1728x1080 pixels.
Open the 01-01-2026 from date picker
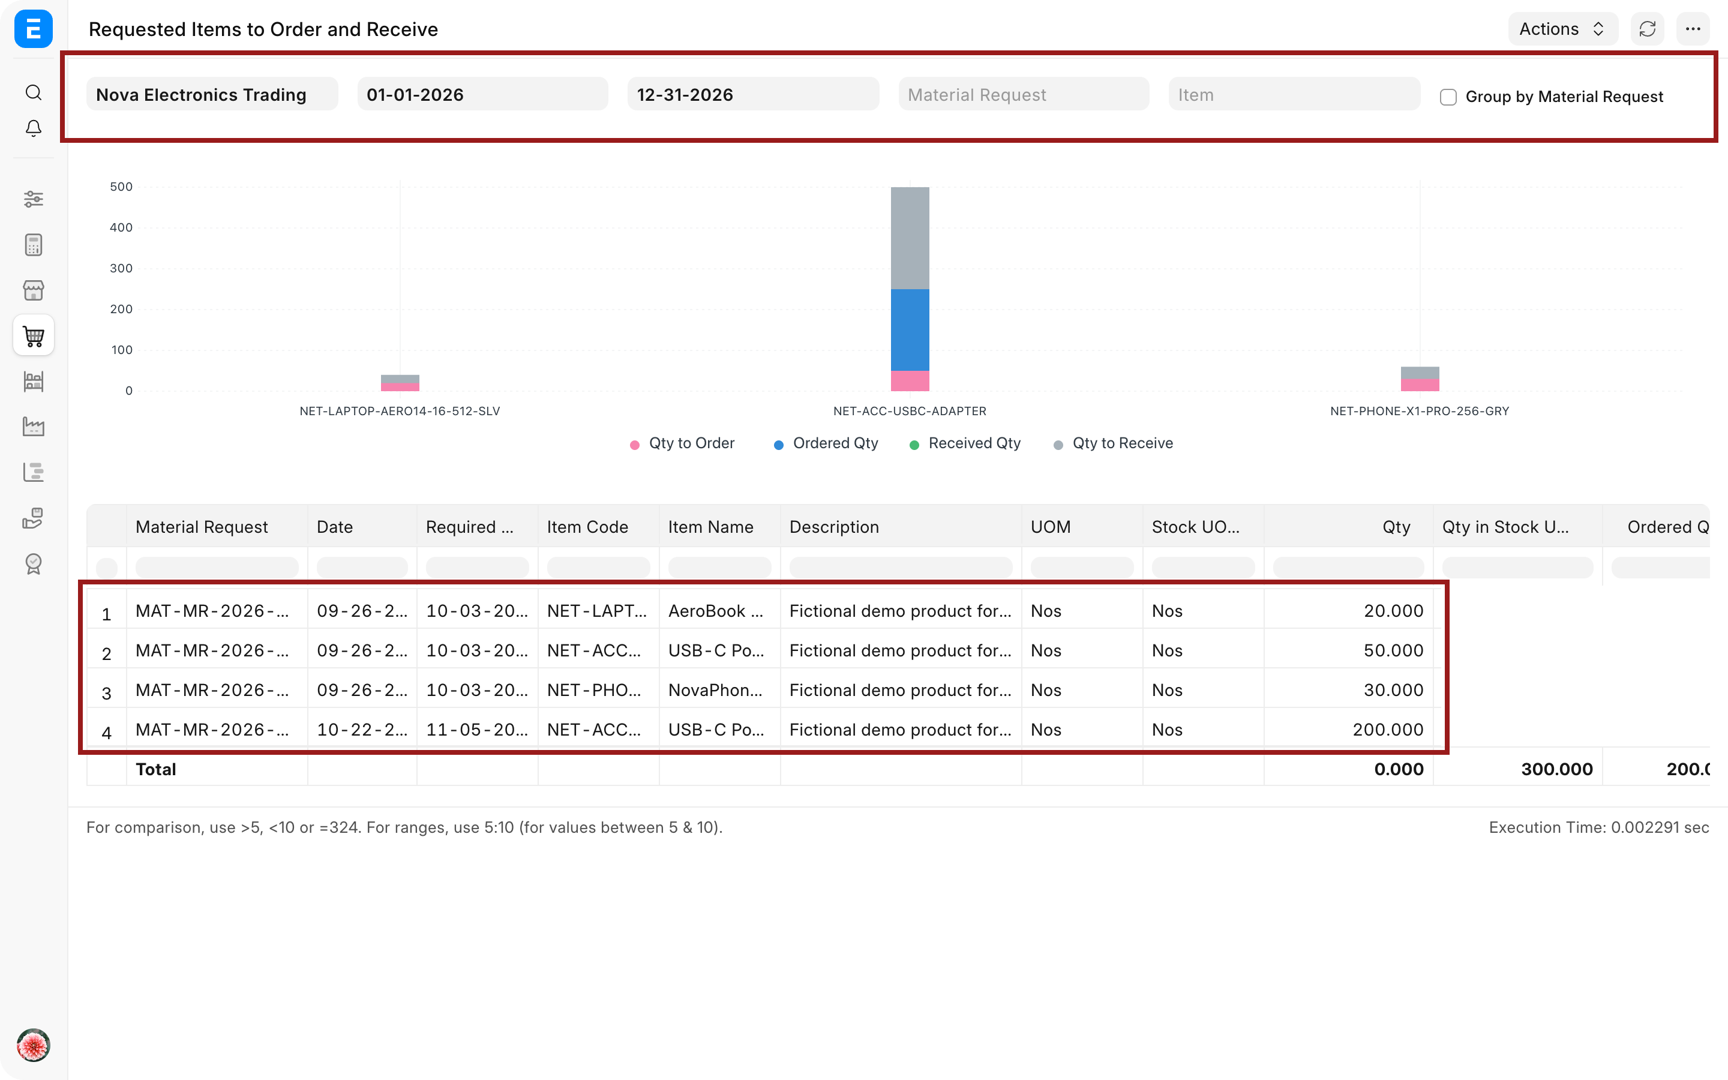click(482, 94)
